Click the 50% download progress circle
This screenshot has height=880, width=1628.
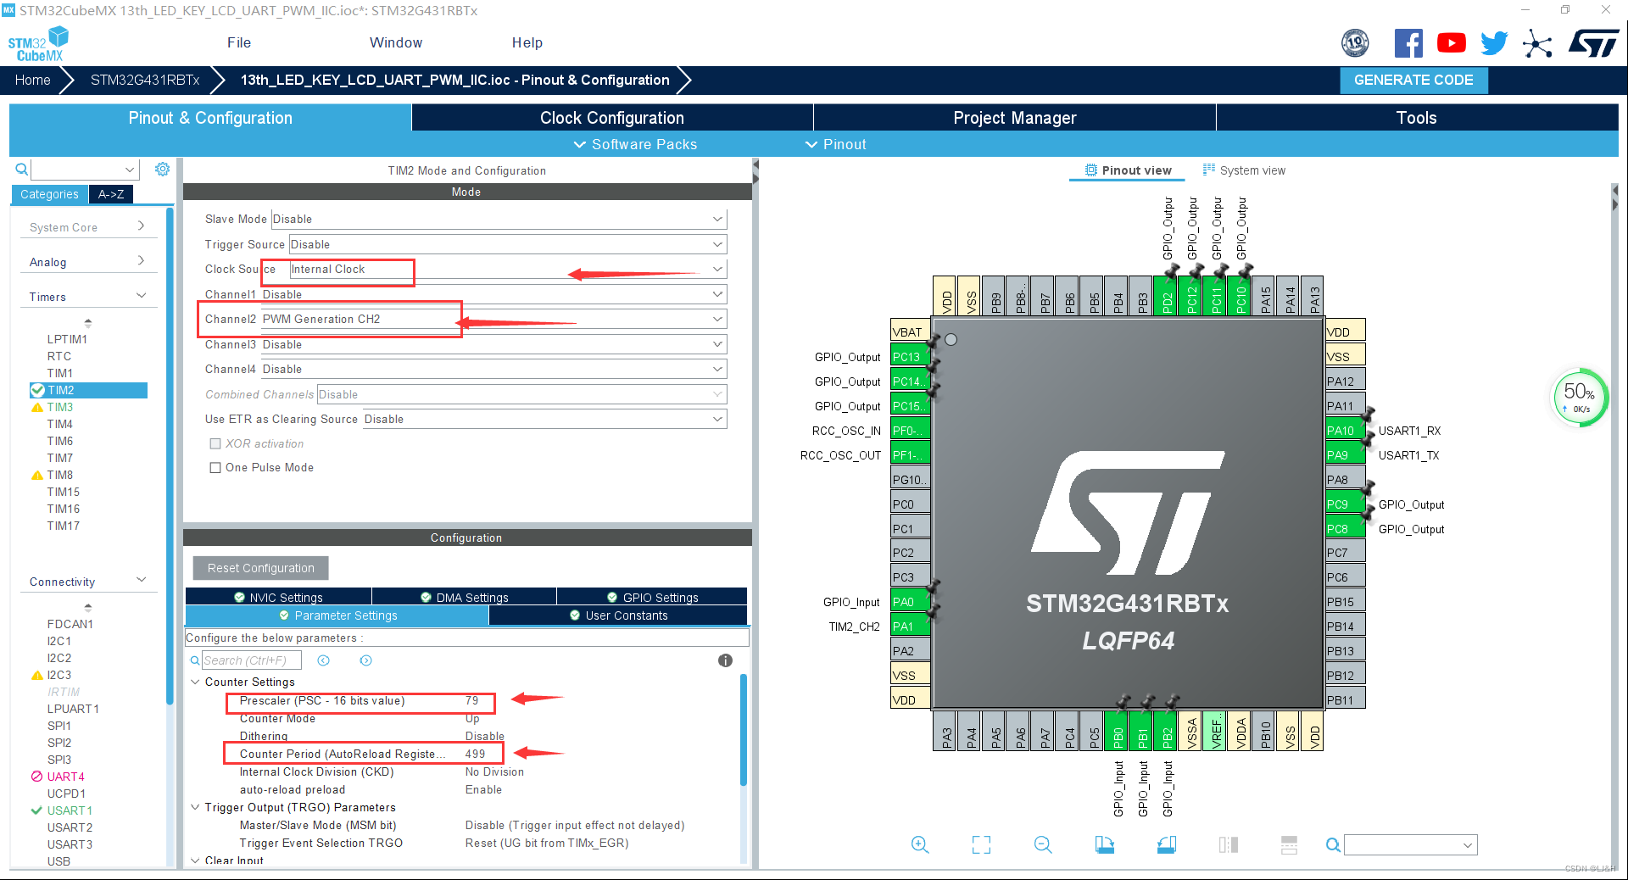tap(1577, 397)
